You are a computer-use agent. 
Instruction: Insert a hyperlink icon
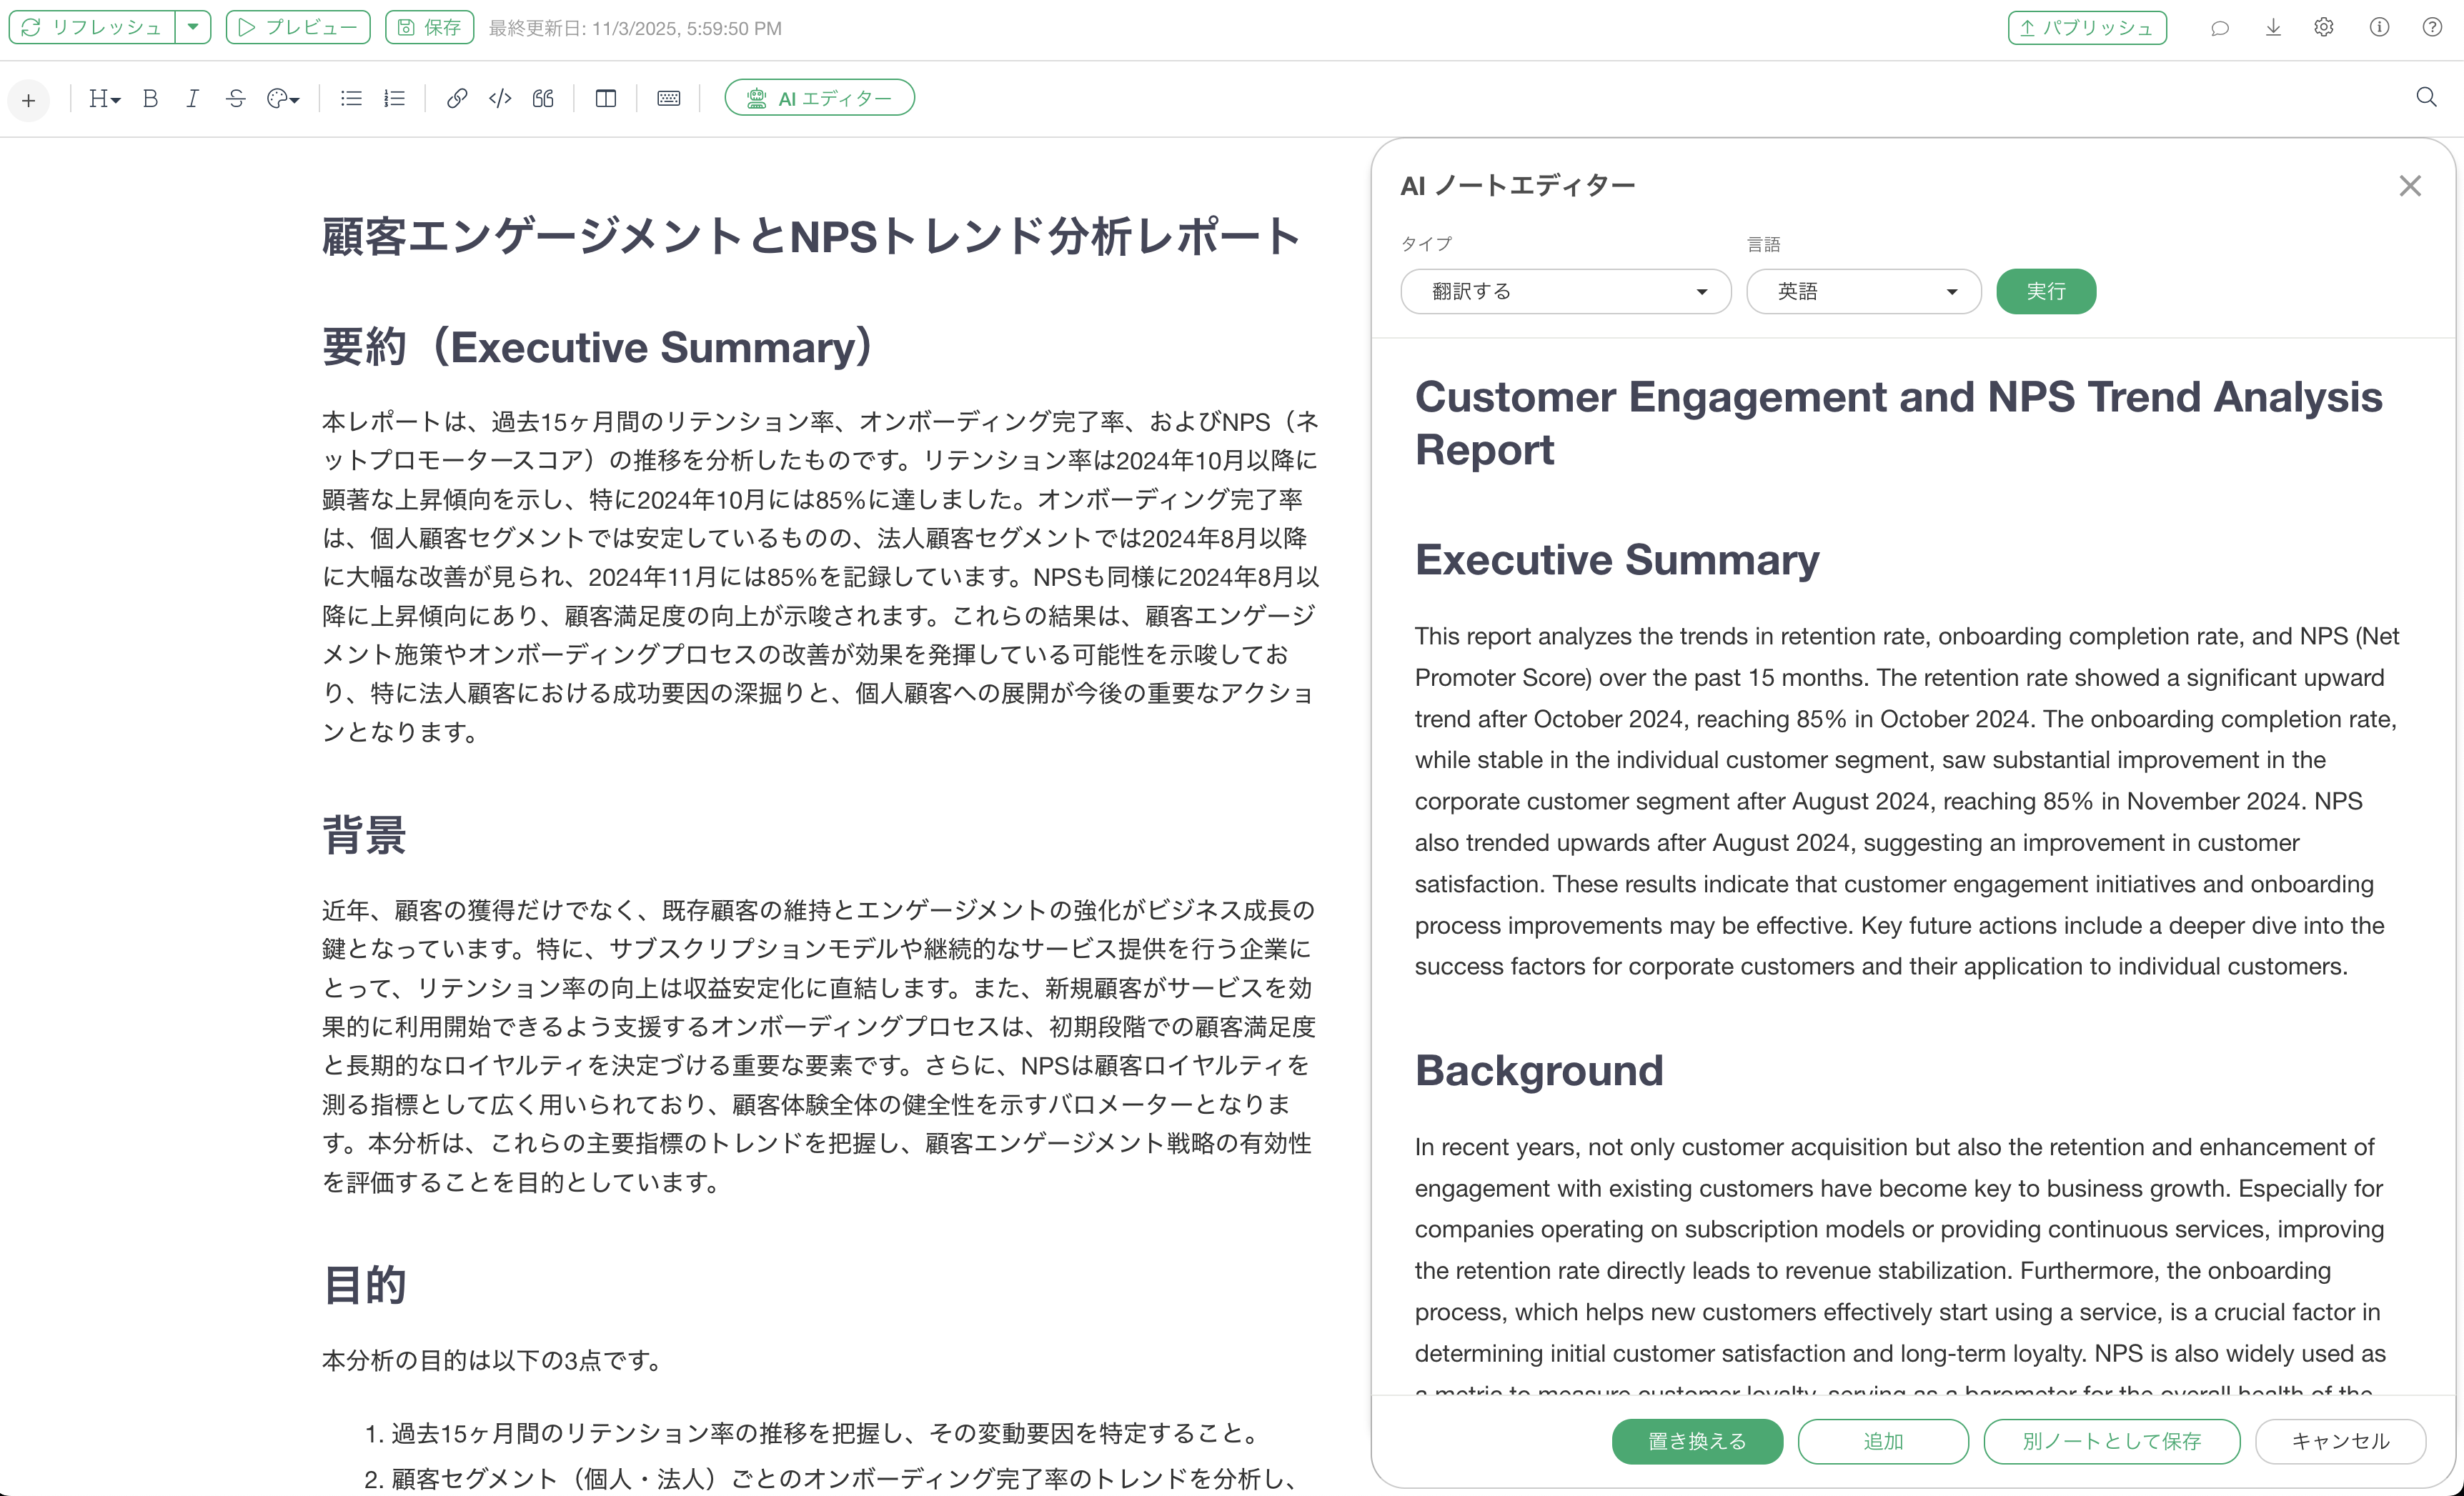pyautogui.click(x=456, y=98)
